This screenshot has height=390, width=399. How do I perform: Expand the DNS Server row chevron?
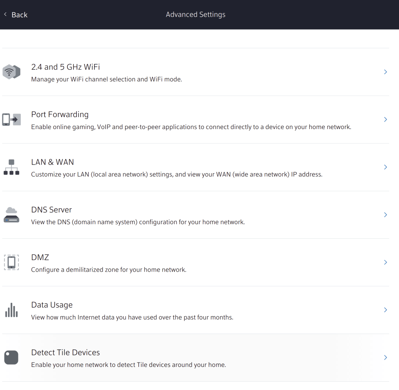[385, 215]
